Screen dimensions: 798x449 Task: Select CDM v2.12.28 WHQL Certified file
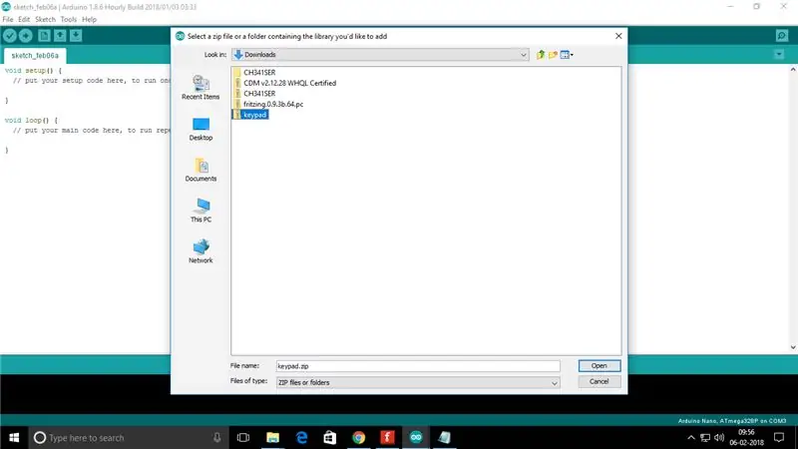[x=284, y=83]
